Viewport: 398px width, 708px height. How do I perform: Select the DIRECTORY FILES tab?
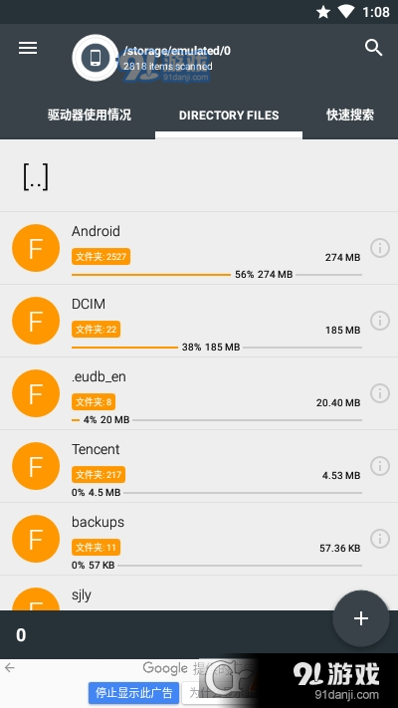(x=229, y=116)
